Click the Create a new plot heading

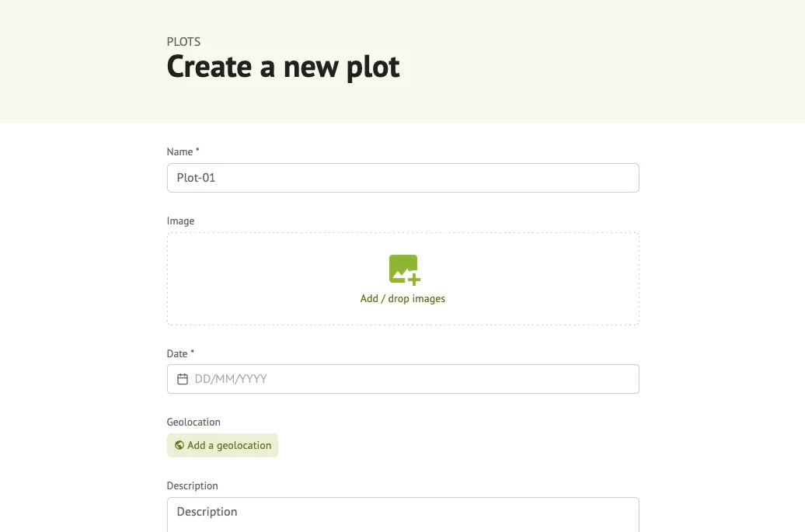(283, 68)
